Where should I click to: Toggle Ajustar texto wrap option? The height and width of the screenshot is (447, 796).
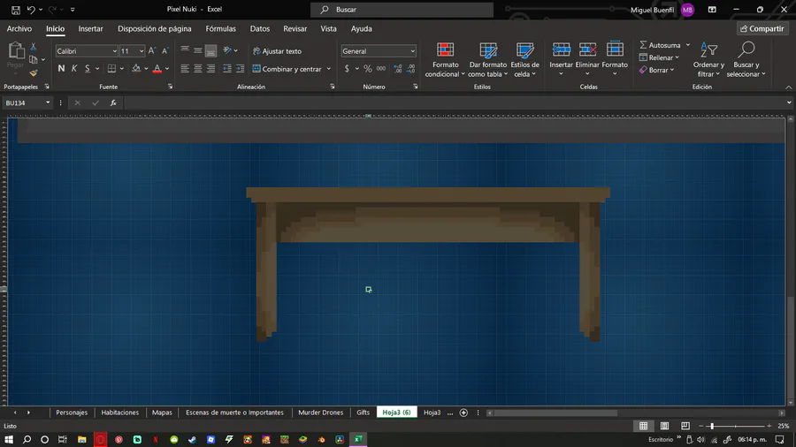pos(277,51)
